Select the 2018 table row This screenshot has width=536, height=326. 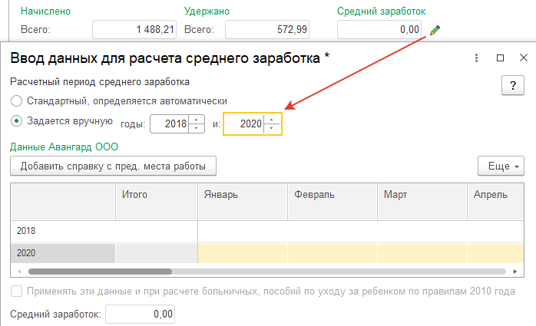pos(267,231)
